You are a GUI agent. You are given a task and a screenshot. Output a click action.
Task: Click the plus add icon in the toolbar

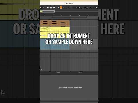[58, 7]
